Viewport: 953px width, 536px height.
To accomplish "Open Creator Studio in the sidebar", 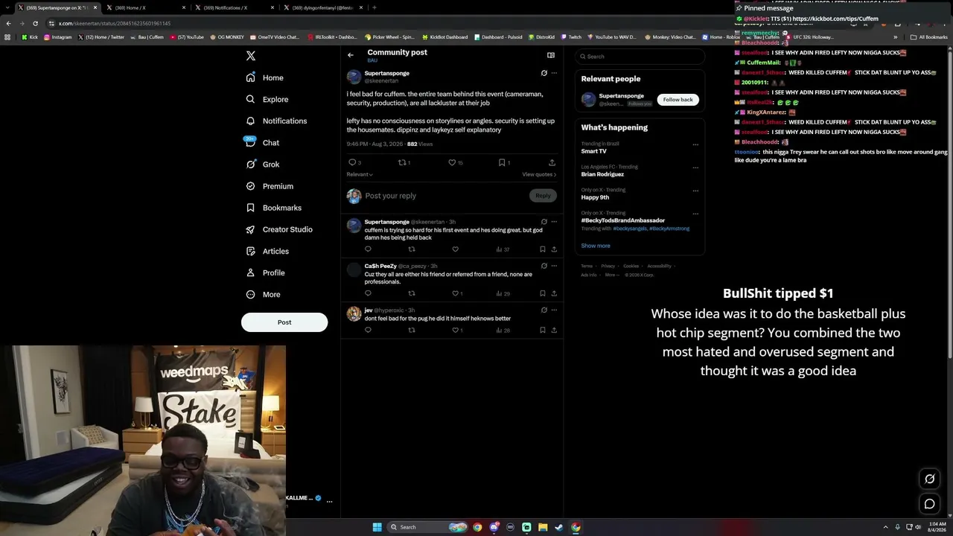I will tap(279, 229).
